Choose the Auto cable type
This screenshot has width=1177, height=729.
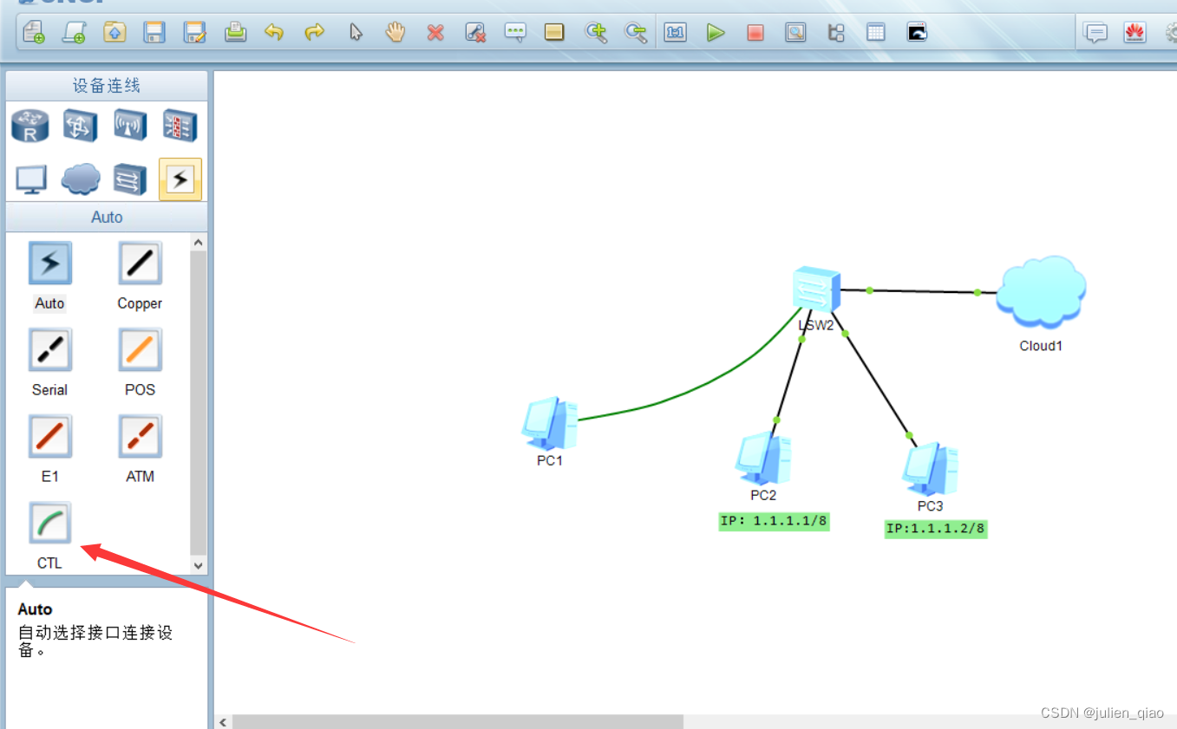pos(50,264)
